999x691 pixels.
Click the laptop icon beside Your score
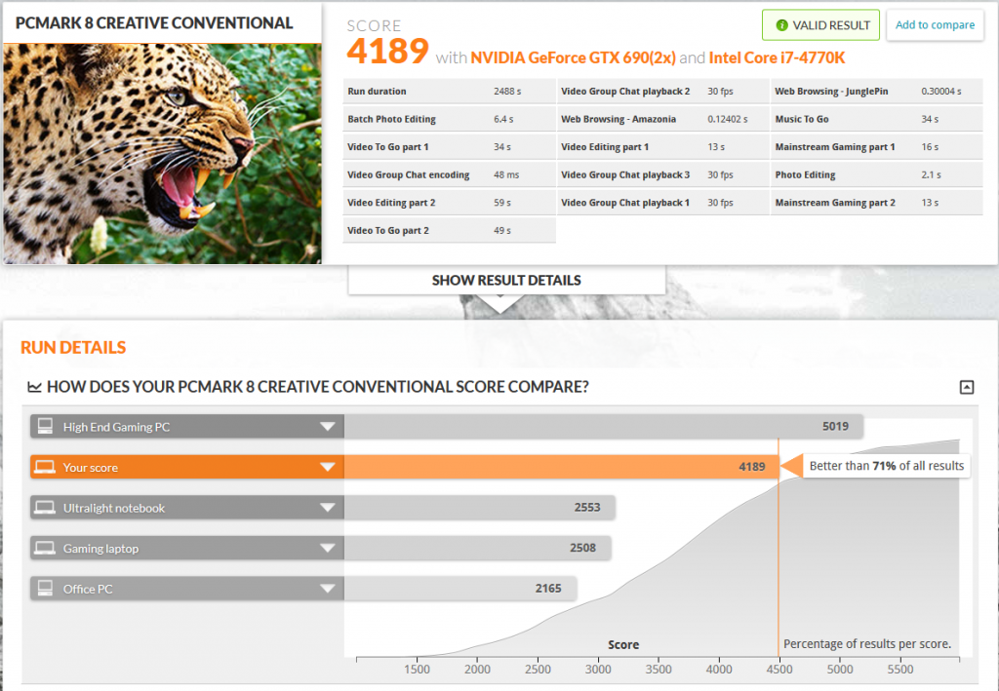43,468
